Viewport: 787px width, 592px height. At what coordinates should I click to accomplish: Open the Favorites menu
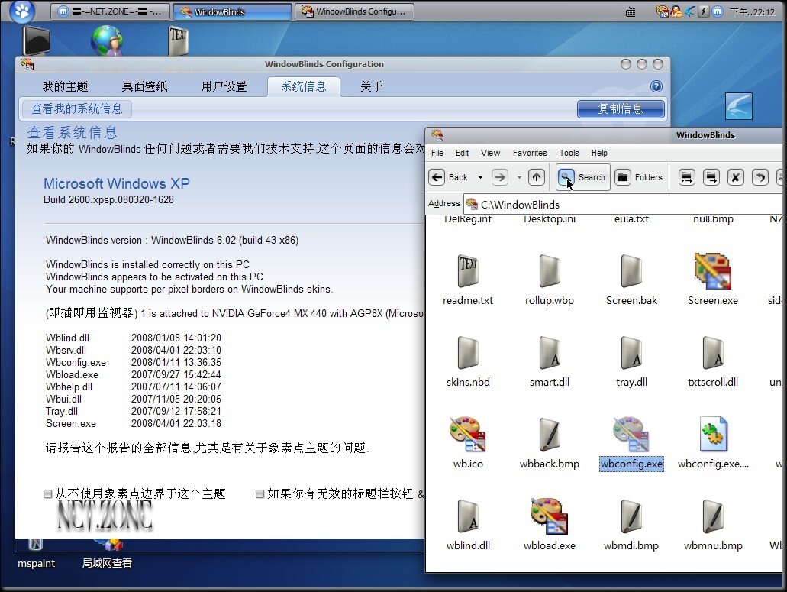click(x=530, y=153)
